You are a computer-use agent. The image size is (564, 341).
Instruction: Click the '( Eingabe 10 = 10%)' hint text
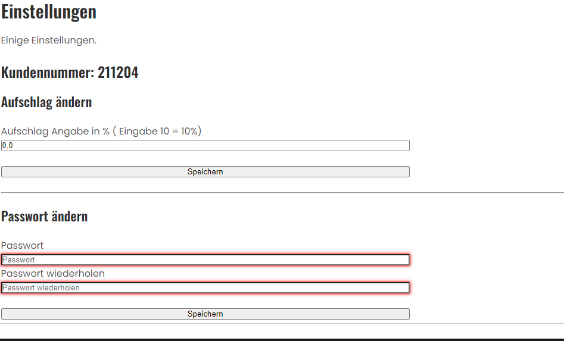tap(157, 131)
